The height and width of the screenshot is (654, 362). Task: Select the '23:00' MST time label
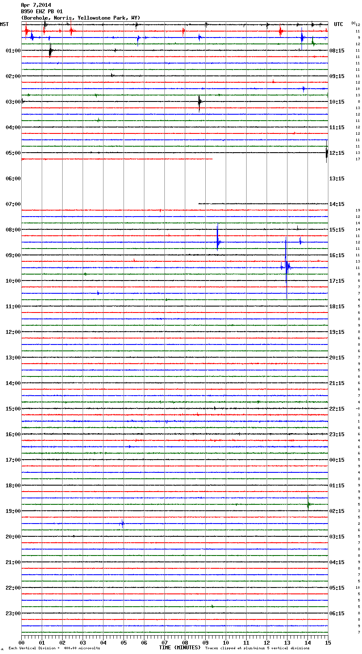tap(13, 613)
